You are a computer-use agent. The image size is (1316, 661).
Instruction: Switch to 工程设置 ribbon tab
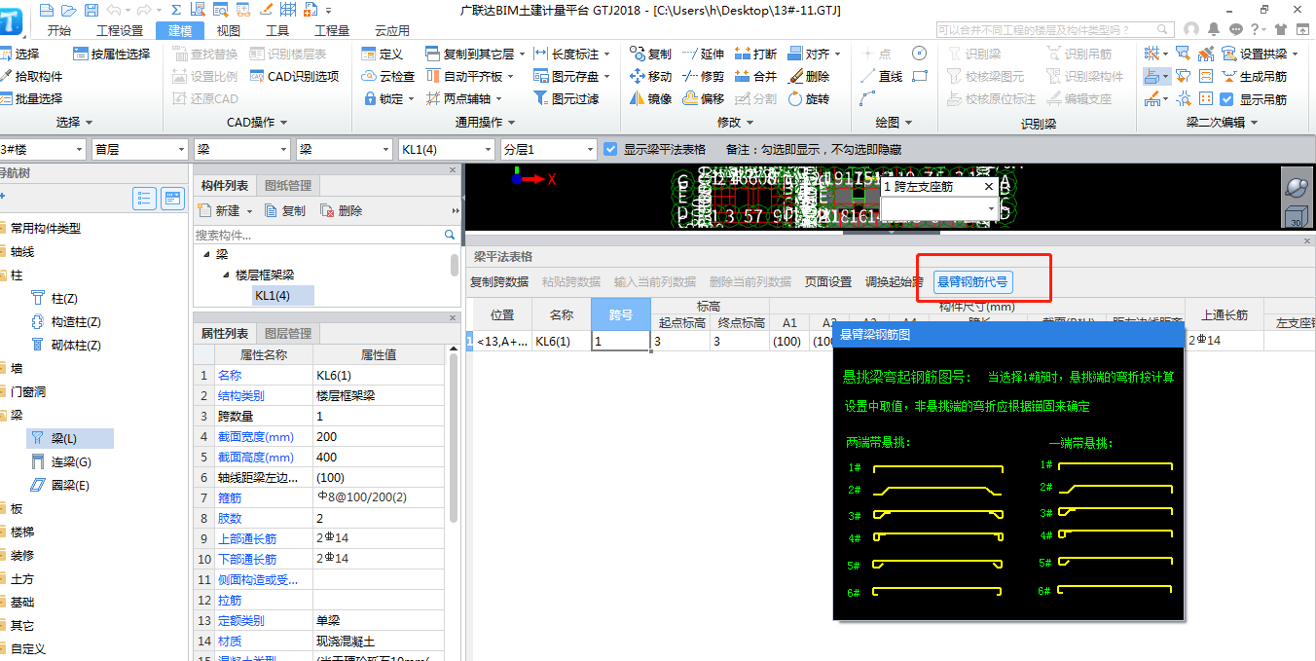click(120, 30)
